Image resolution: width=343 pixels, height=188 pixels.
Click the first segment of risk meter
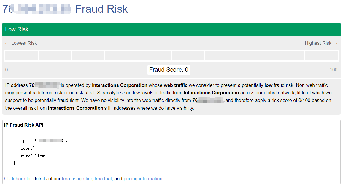click(x=21, y=56)
